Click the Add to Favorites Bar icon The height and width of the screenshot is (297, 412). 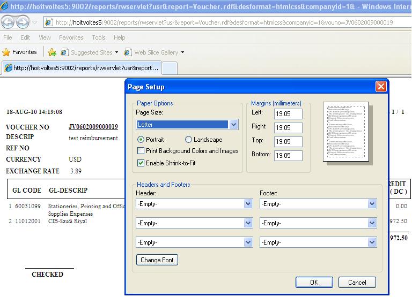51,52
